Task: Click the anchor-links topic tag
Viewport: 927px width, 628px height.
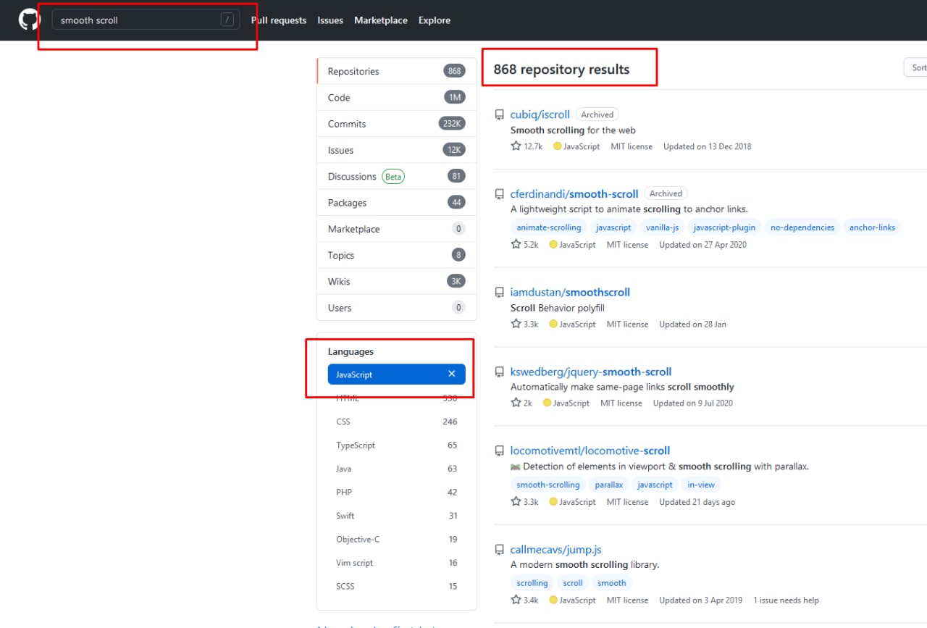Action: [873, 227]
